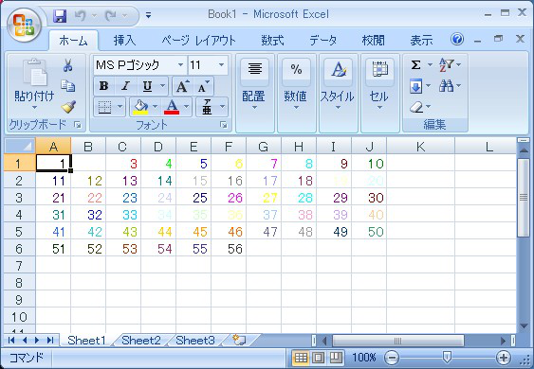Switch to the 挿入 ribbon tab

click(124, 41)
